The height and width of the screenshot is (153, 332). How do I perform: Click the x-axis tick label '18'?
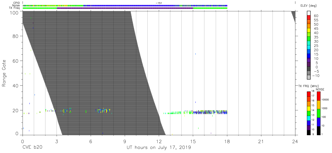pyautogui.click(x=227, y=141)
